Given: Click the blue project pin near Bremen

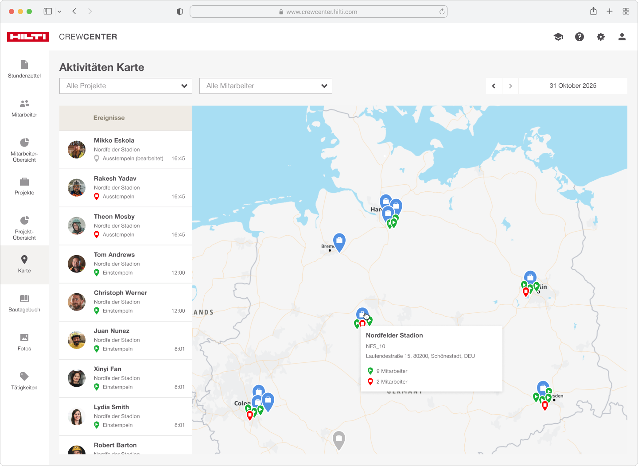Looking at the screenshot, I should [339, 241].
